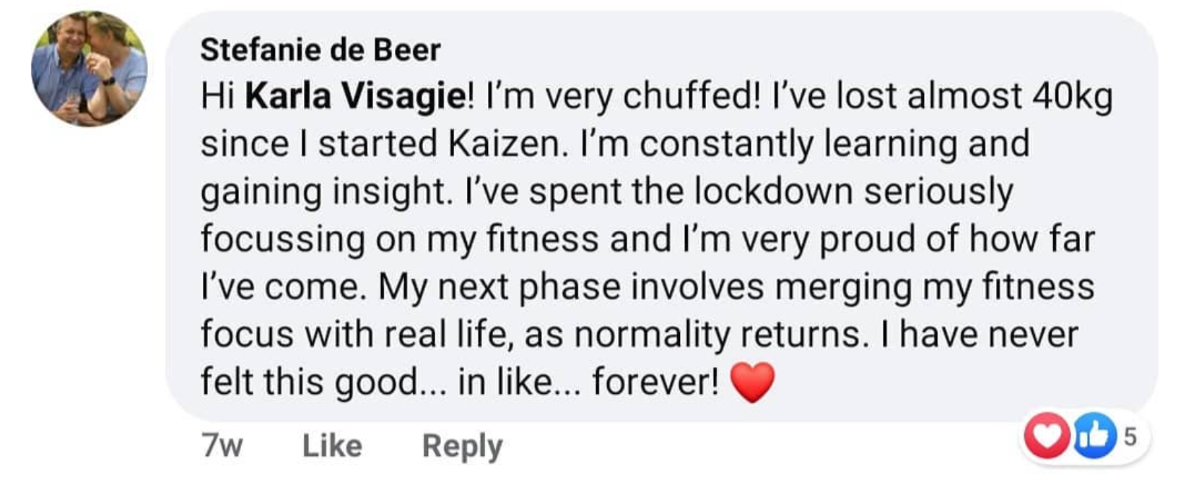Click the word "lockdown" in the comment

click(x=773, y=191)
